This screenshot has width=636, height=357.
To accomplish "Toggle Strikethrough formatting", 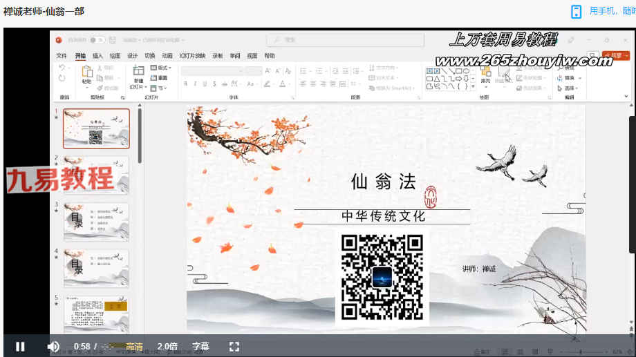I will (224, 84).
